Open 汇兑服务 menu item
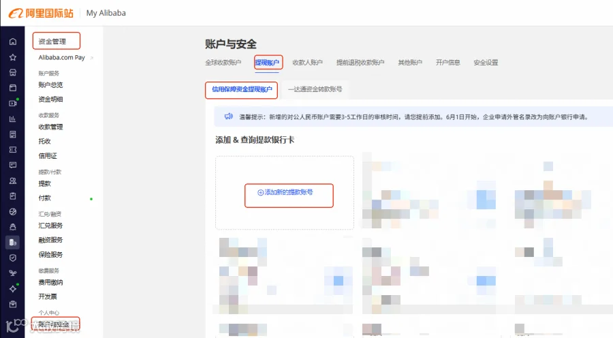 (50, 226)
